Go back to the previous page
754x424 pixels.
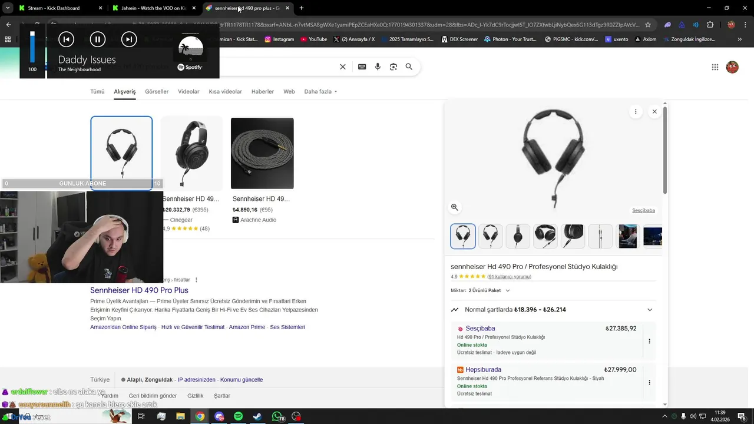(x=8, y=25)
